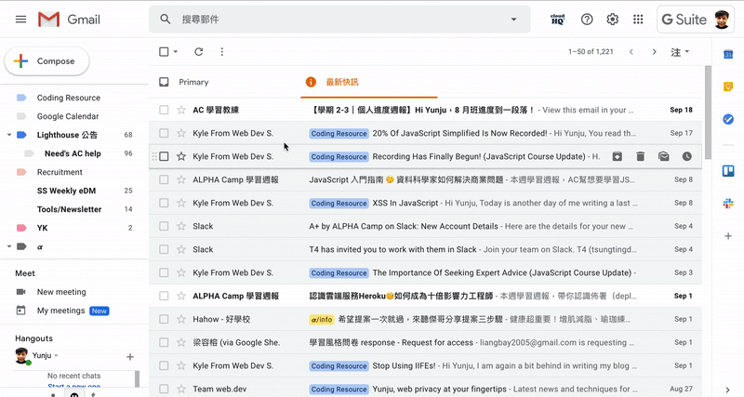
Task: Open the main menu hamburger icon
Action: pyautogui.click(x=17, y=20)
